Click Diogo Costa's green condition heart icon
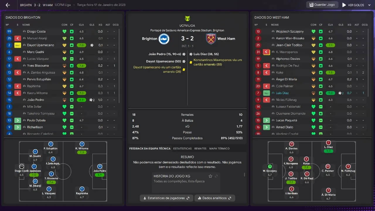The width and height of the screenshot is (375, 211). point(64,31)
